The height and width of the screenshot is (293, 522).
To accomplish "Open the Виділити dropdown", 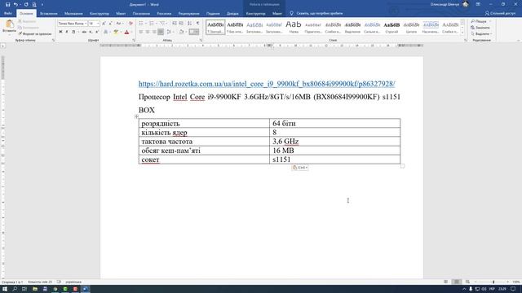I will click(x=481, y=34).
